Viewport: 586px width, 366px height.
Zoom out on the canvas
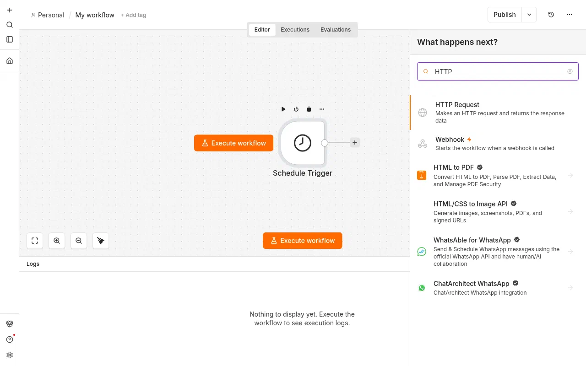click(x=79, y=241)
